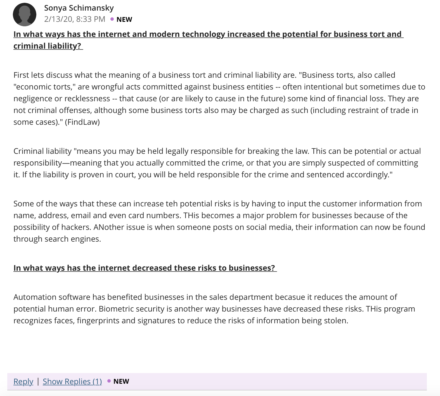Click the paragraph starting 'Criminal liability'
Screen dimensions: 440x396
click(x=217, y=163)
